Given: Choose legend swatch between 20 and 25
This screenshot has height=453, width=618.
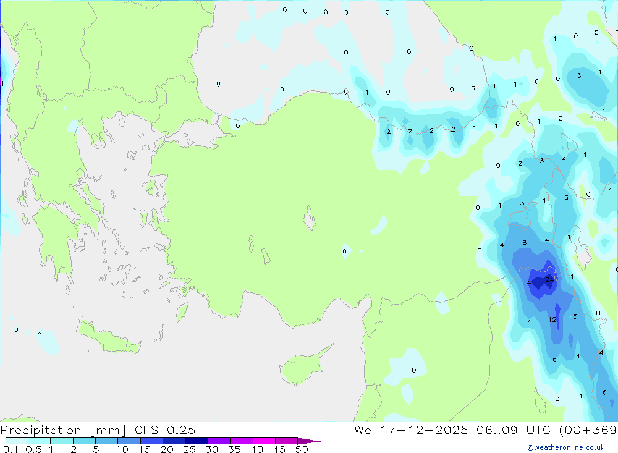Looking at the screenshot, I should 174,441.
